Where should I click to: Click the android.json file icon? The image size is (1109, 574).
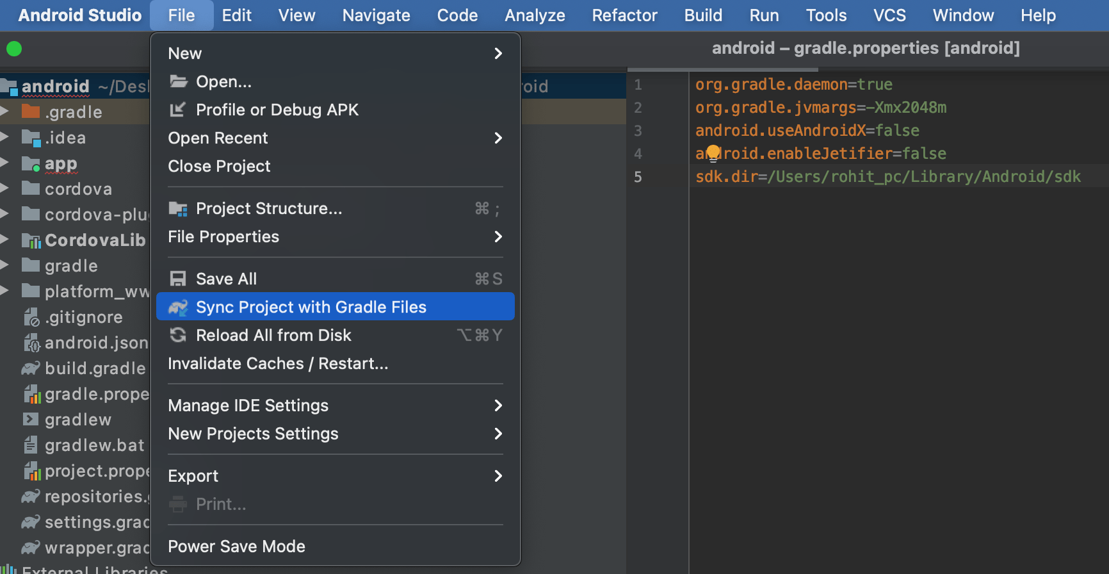(x=31, y=343)
